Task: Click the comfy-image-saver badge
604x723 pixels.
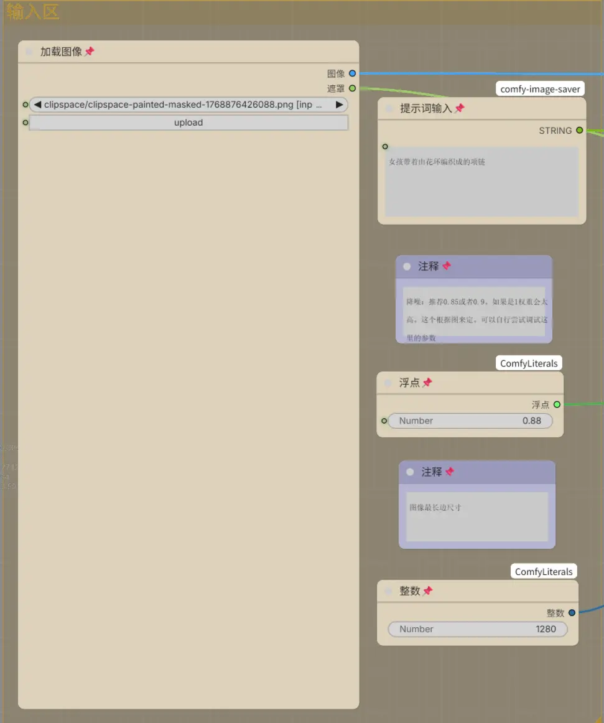Action: (541, 89)
